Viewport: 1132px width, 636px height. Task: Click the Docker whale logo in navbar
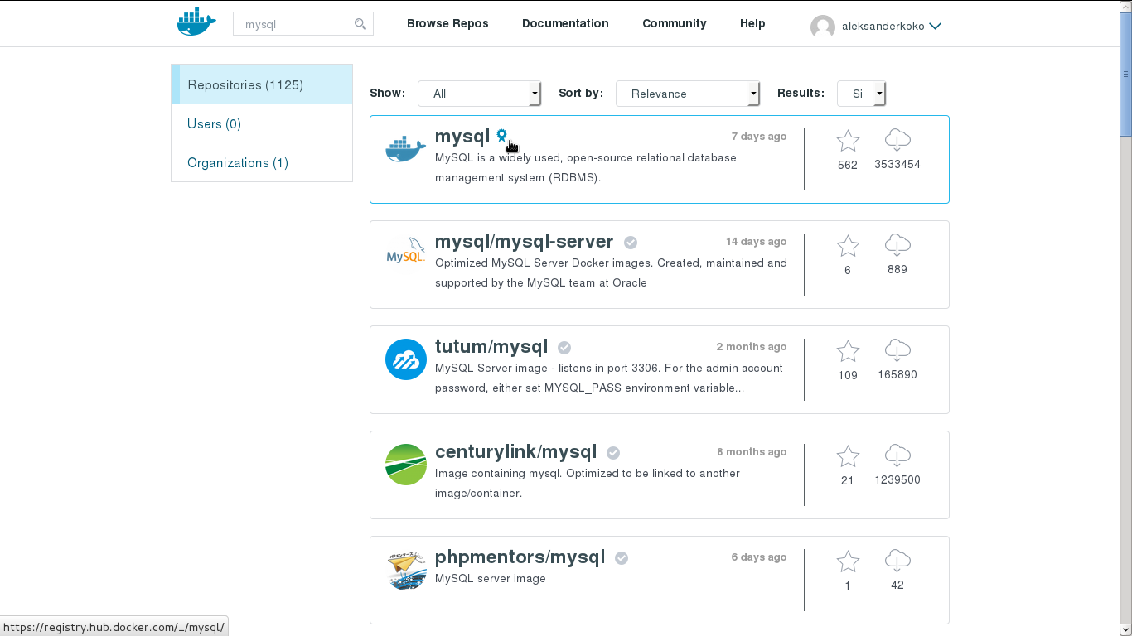pos(196,22)
